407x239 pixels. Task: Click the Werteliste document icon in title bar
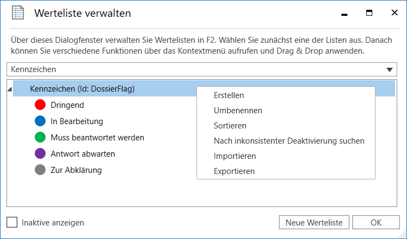[18, 14]
